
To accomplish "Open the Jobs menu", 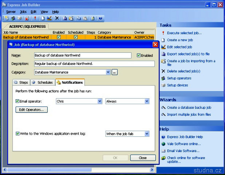I will point(23,12).
